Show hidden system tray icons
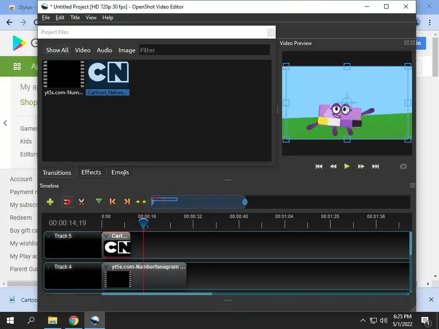 tap(363, 320)
